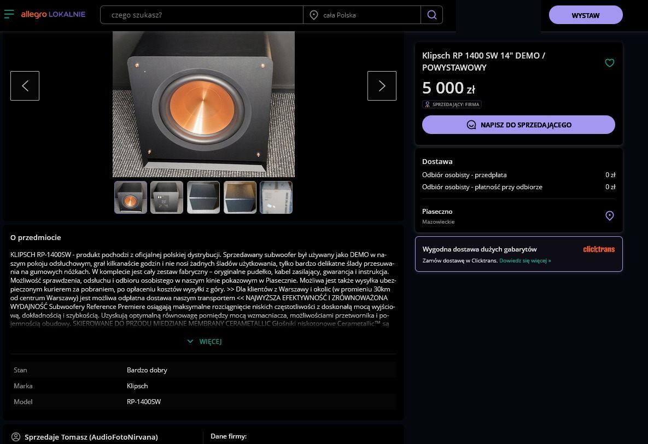Click the 'Dostawa' heading
The height and width of the screenshot is (444, 648).
point(437,162)
